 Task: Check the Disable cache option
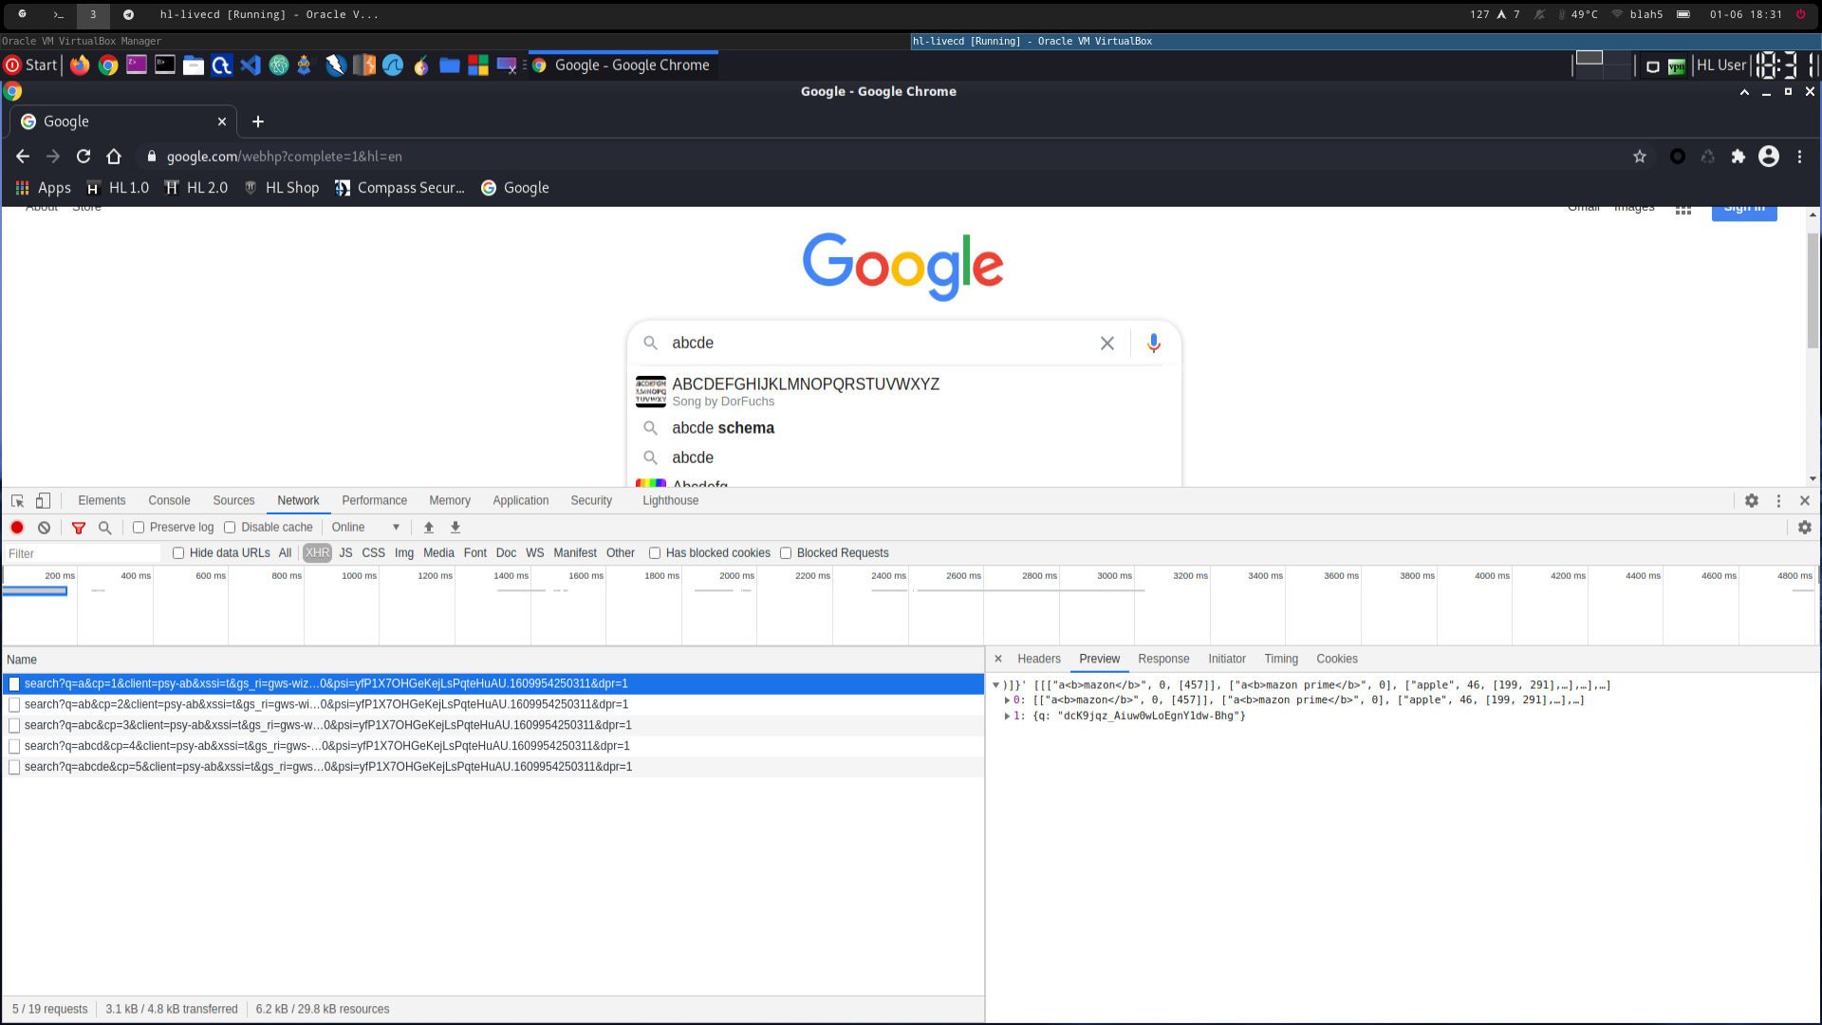point(230,528)
